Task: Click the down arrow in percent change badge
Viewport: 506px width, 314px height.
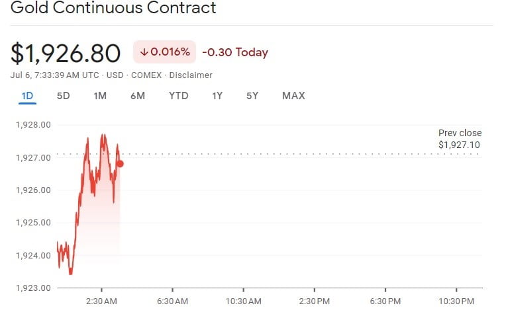Action: [x=143, y=52]
